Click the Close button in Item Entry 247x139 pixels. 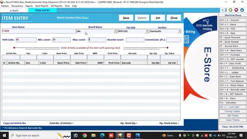(174, 18)
